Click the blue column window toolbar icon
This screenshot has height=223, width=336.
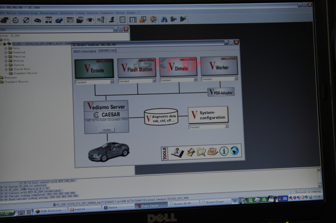tap(133, 20)
